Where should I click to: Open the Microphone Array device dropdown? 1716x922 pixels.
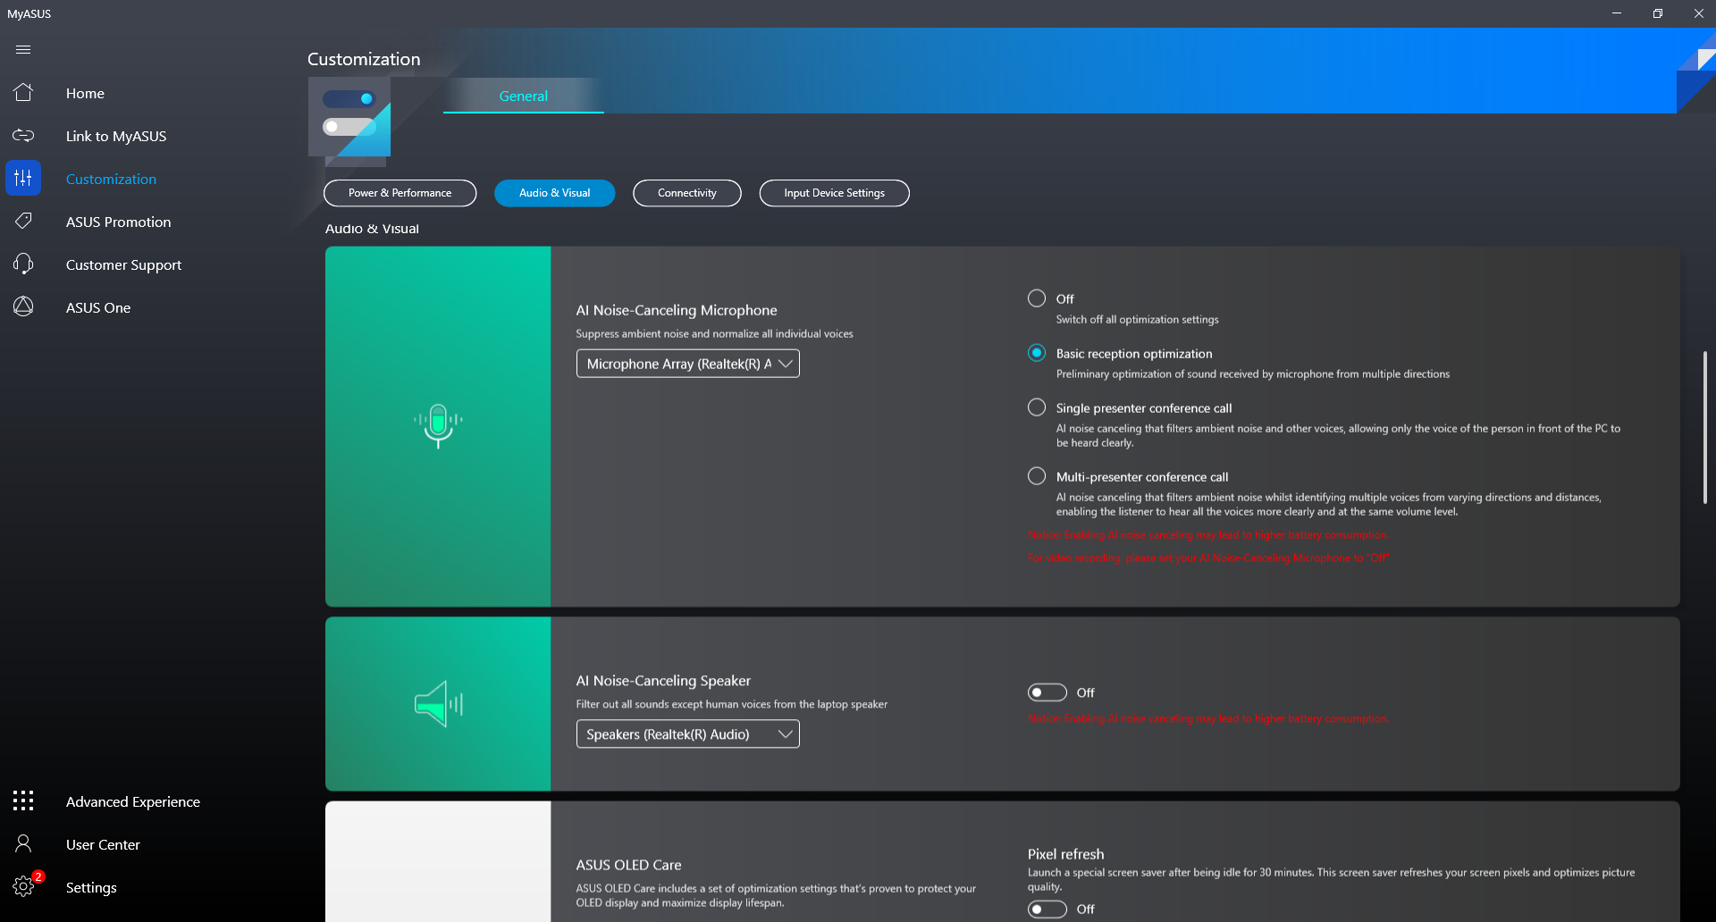688,364
